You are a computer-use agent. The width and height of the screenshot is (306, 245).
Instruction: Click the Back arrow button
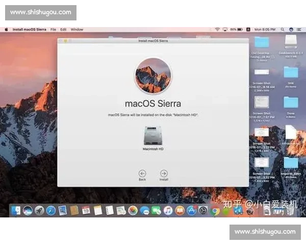[x=142, y=174]
